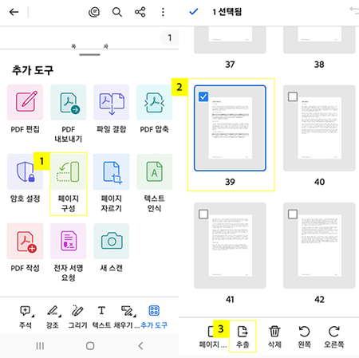Tap the page number 1 indicator
This screenshot has height=358, width=359.
(x=170, y=38)
